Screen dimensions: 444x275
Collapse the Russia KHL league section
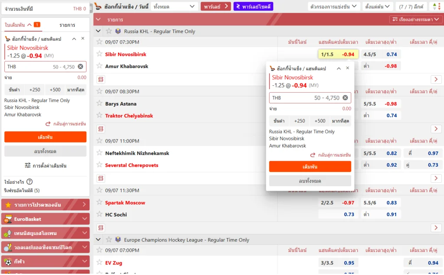click(x=98, y=31)
